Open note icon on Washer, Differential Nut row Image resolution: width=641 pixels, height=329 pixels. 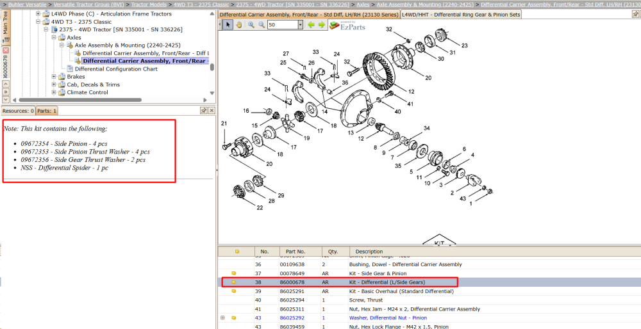click(x=234, y=318)
